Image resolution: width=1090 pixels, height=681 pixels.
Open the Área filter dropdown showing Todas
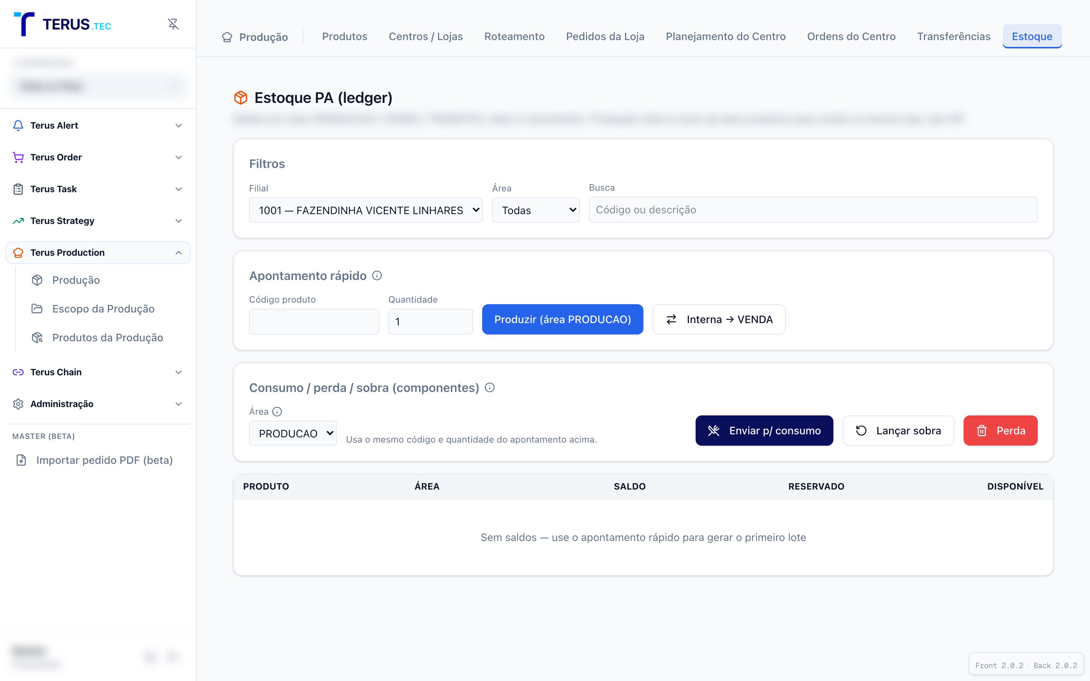point(536,210)
